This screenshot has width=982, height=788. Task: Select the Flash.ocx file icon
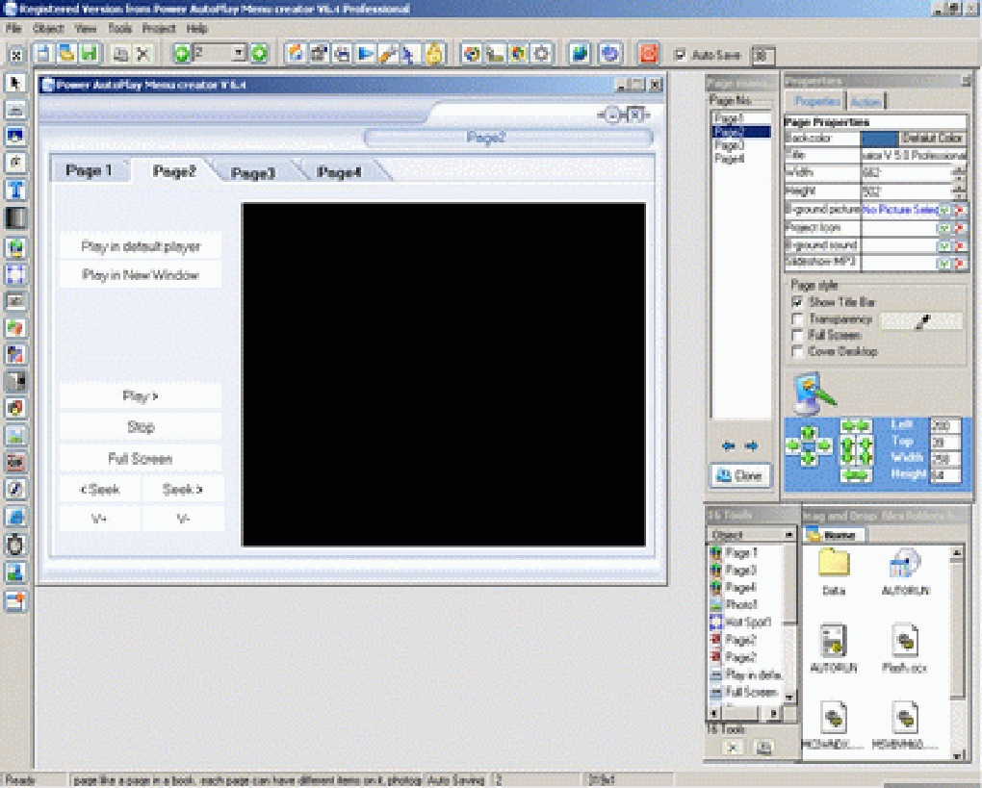click(904, 648)
